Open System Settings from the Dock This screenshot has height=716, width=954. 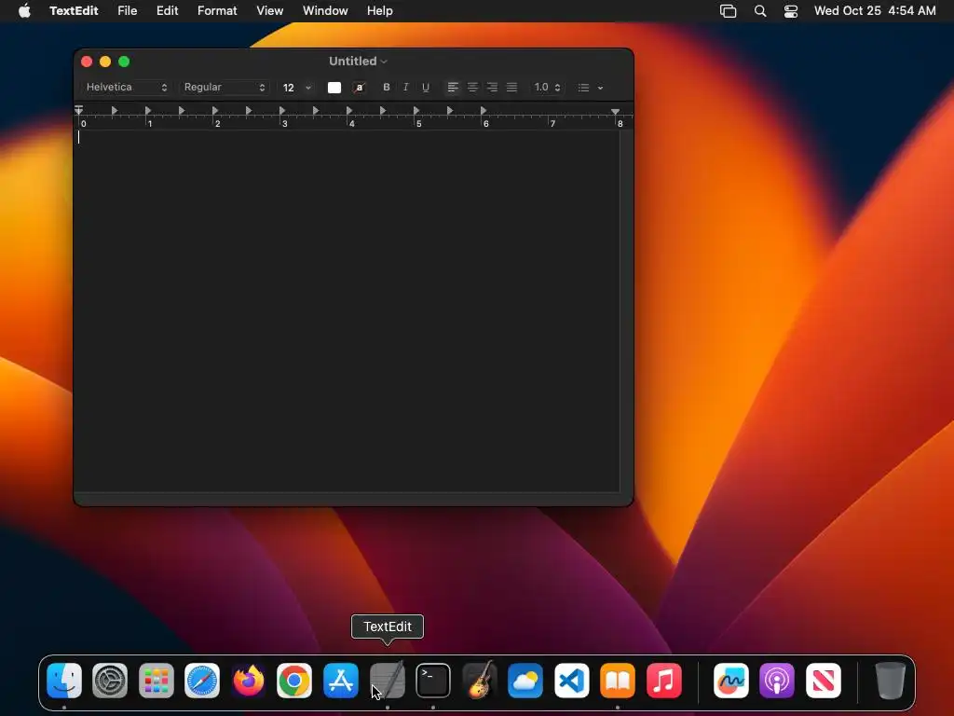110,681
